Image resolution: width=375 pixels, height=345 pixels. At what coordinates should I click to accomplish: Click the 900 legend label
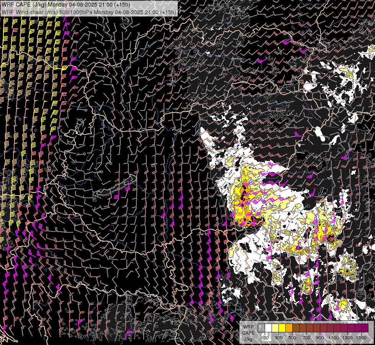[320, 338]
